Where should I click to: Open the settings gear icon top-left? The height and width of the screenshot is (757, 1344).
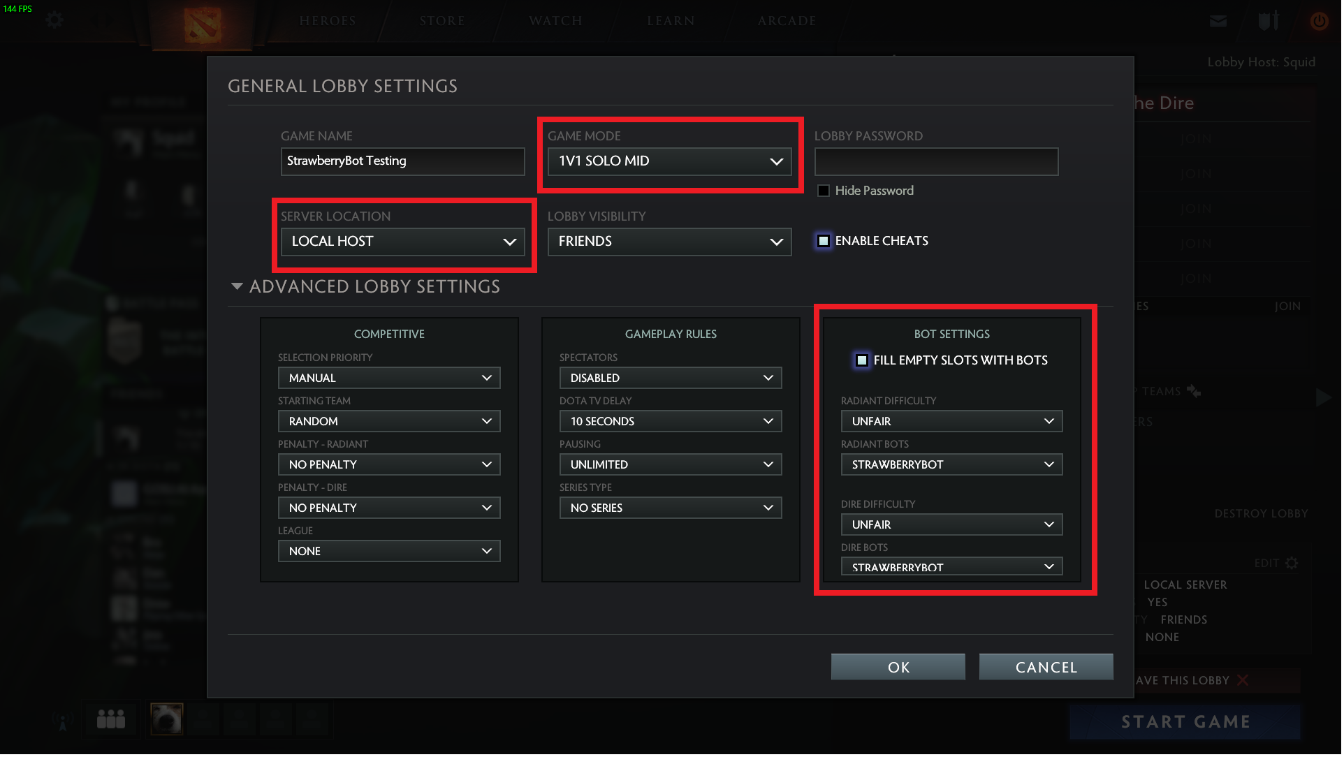pyautogui.click(x=54, y=20)
